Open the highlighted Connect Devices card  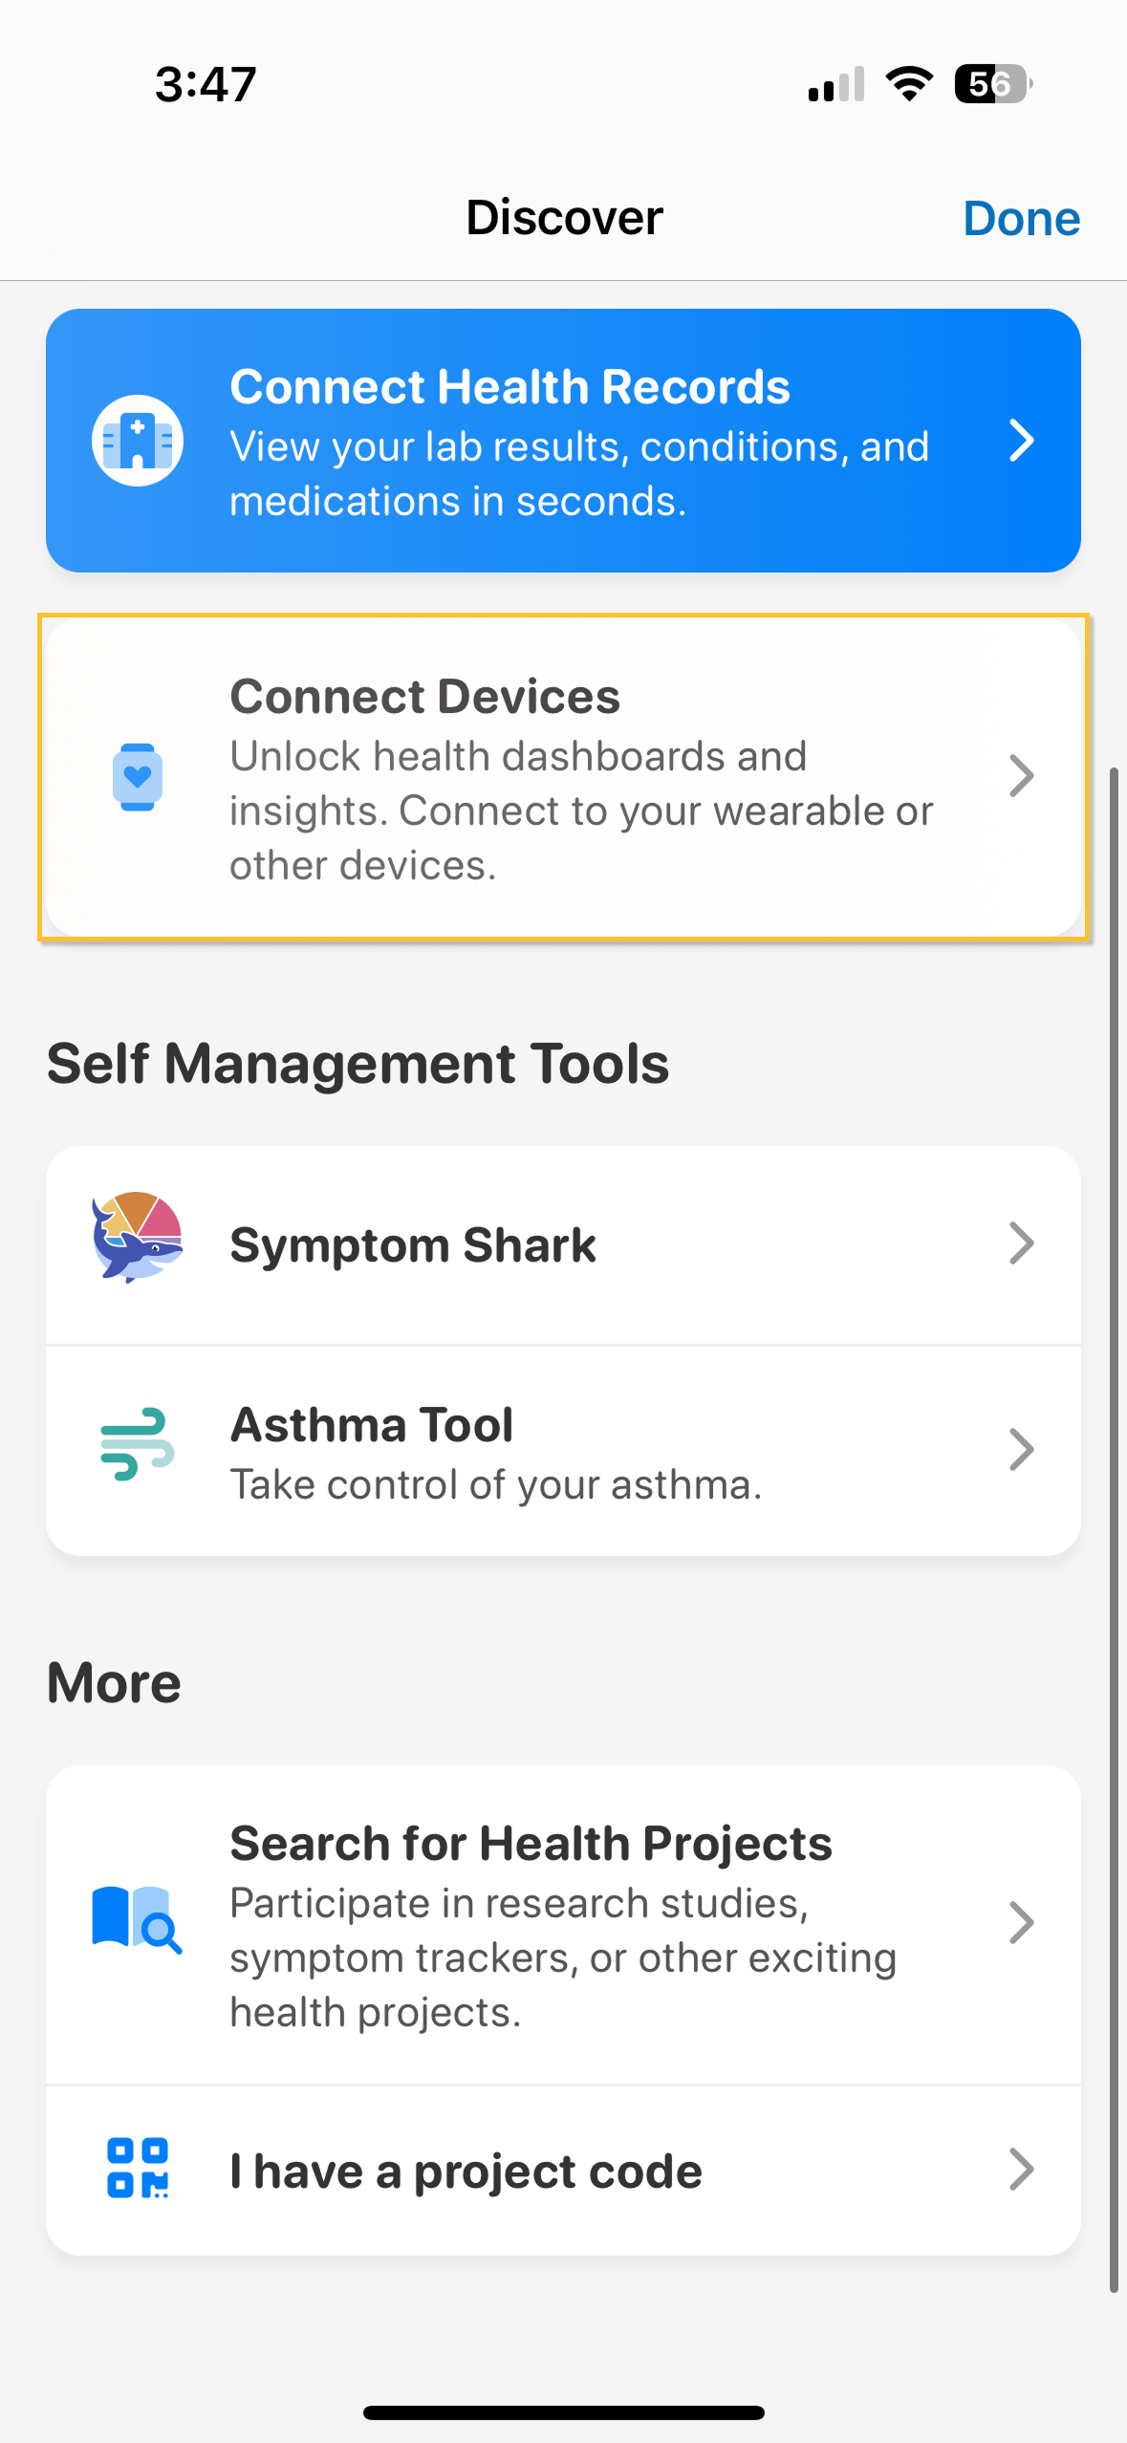point(563,776)
